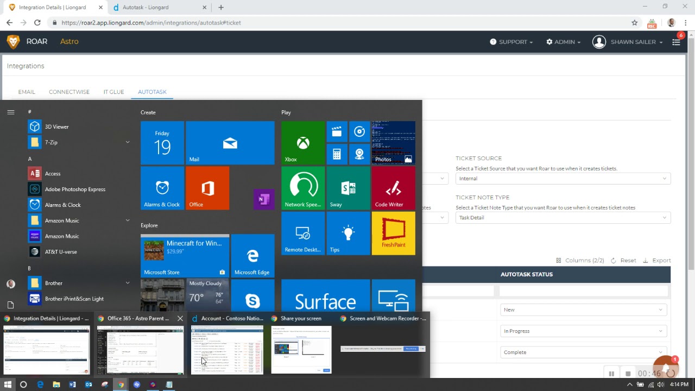Open the user account picture in Start

[x=10, y=284]
